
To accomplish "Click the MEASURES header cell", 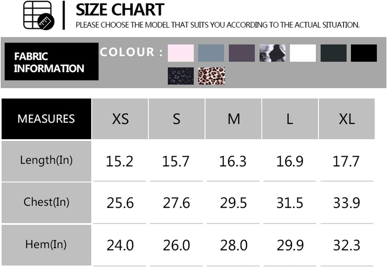I will [x=46, y=119].
